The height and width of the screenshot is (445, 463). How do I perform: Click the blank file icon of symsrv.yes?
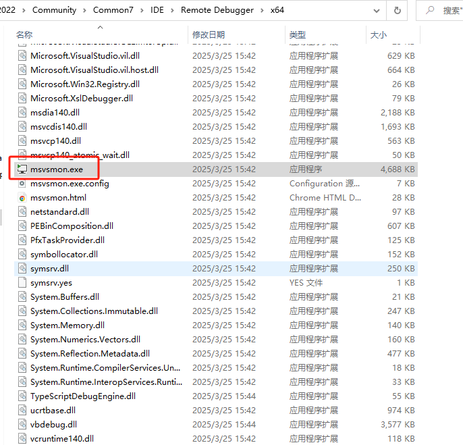22,282
